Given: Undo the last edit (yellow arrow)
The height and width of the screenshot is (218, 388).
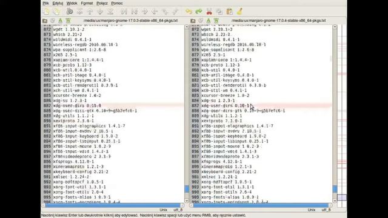Looking at the screenshot, I should coord(189,12).
